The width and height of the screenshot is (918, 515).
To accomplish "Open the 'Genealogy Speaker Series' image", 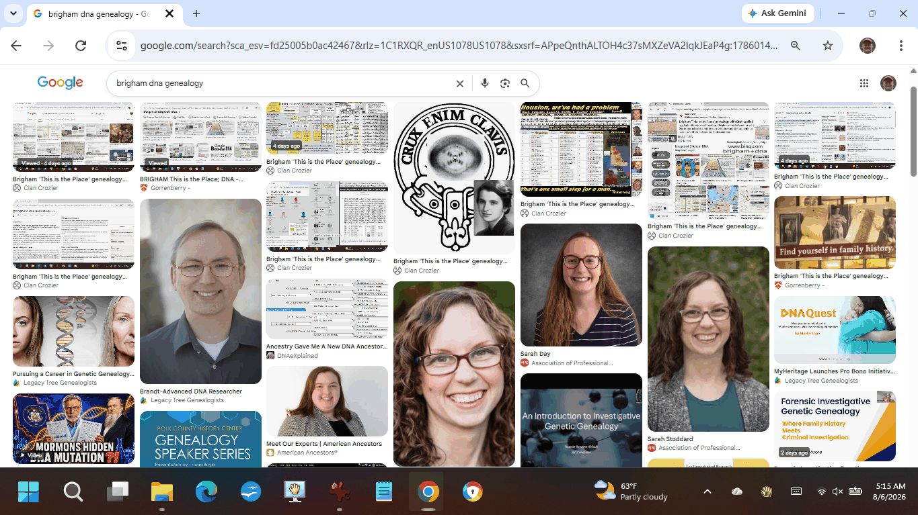I will (x=200, y=439).
